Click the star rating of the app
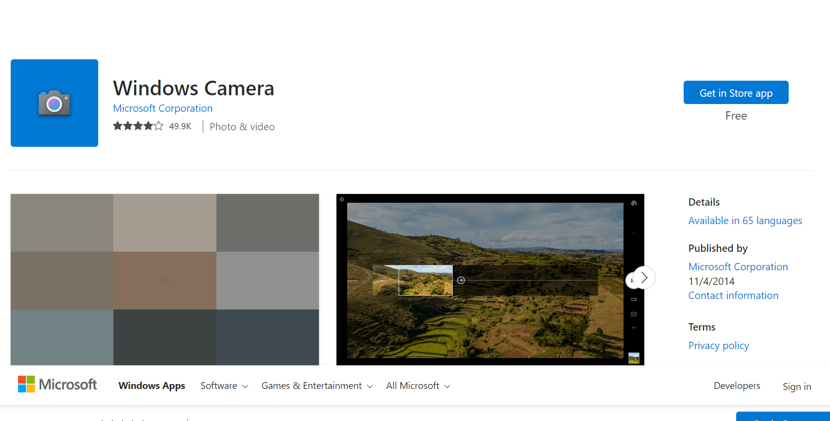 [138, 126]
